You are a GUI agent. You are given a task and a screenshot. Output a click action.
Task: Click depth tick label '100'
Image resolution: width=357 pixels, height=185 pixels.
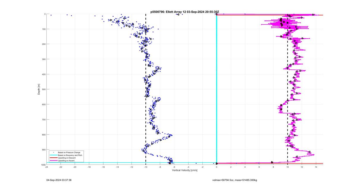43,29
